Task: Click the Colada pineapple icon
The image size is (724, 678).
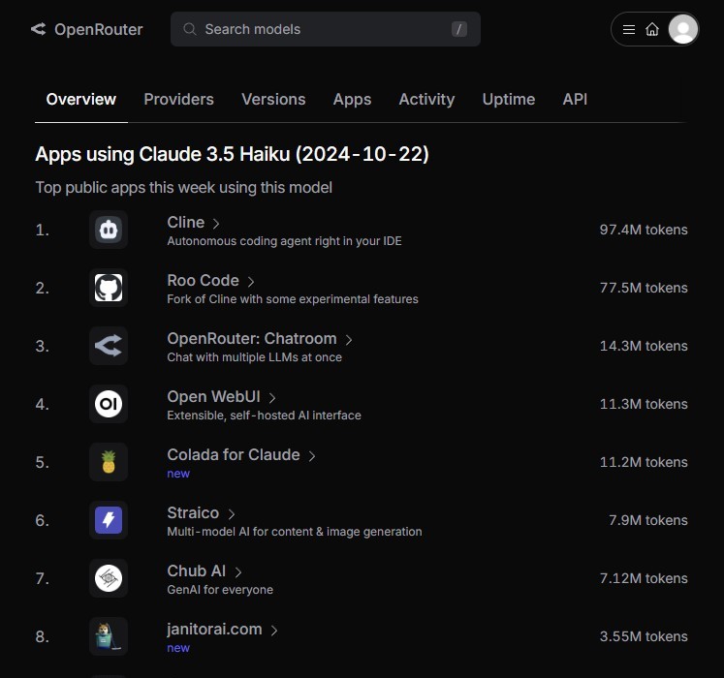Action: (109, 462)
